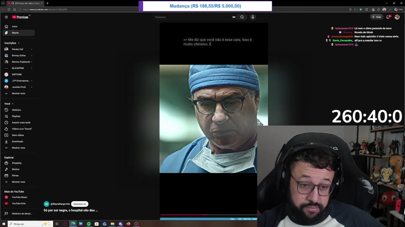Open the Britney Online channel subscription
The height and width of the screenshot is (227, 405).
pyautogui.click(x=19, y=55)
